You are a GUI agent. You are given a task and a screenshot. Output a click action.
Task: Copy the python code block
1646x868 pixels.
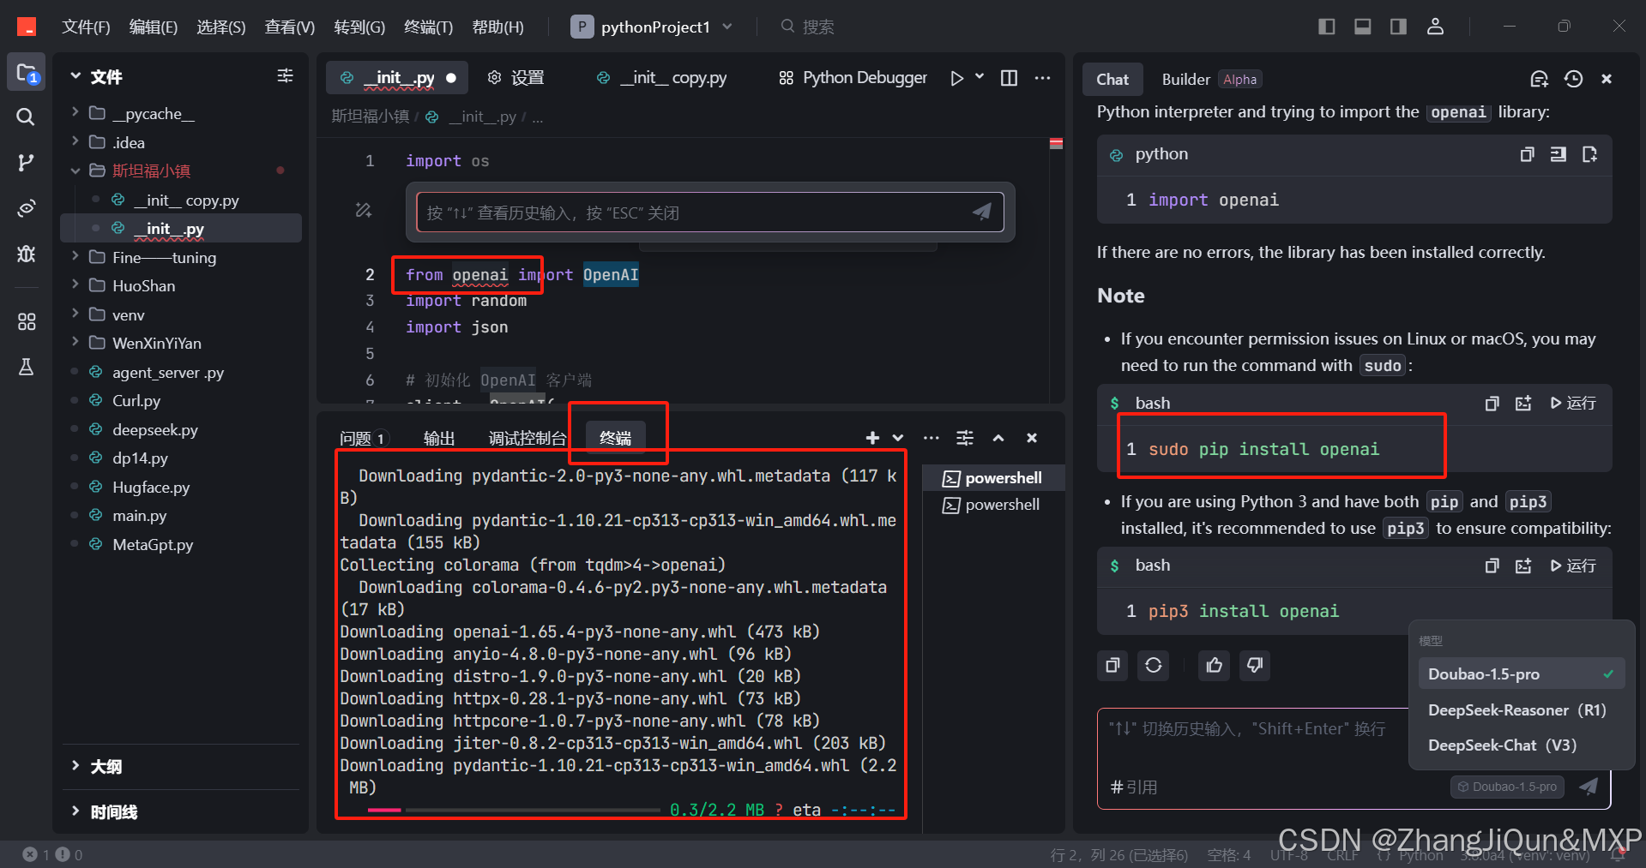[x=1527, y=154]
